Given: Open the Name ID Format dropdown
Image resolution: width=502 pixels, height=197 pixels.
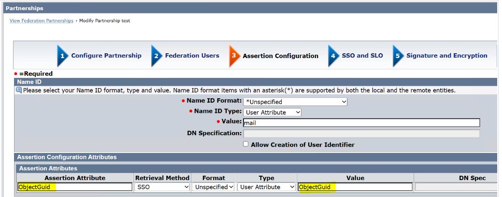Looking at the screenshot, I should tap(295, 102).
